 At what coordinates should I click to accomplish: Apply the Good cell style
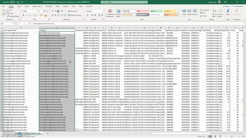[x=156, y=11]
